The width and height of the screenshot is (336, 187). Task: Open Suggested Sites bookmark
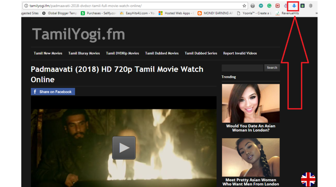(x=30, y=13)
